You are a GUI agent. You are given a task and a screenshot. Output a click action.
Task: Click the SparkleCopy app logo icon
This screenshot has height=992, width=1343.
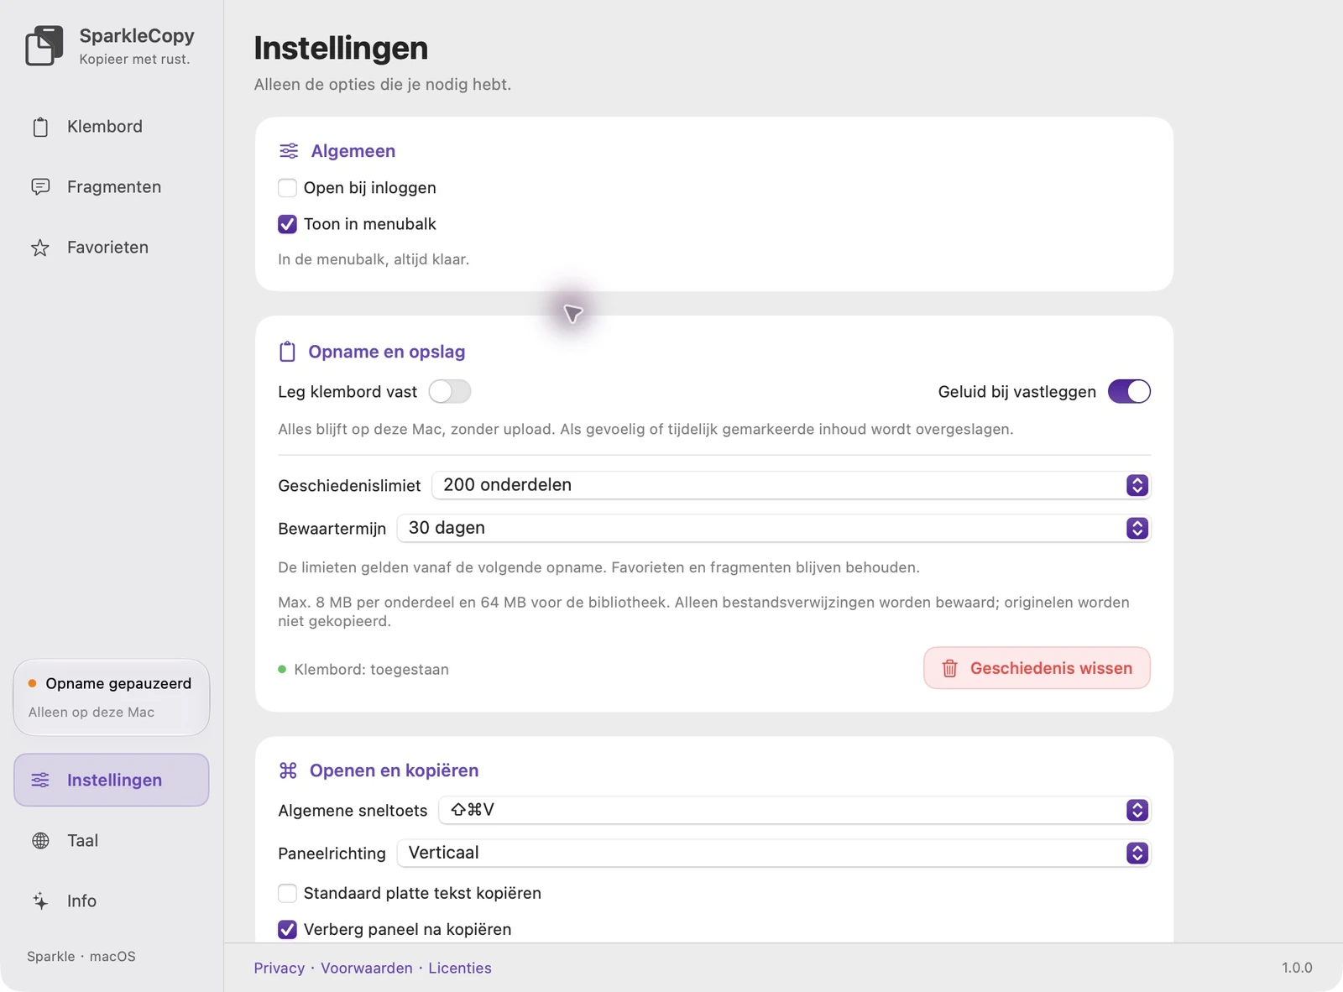tap(44, 45)
